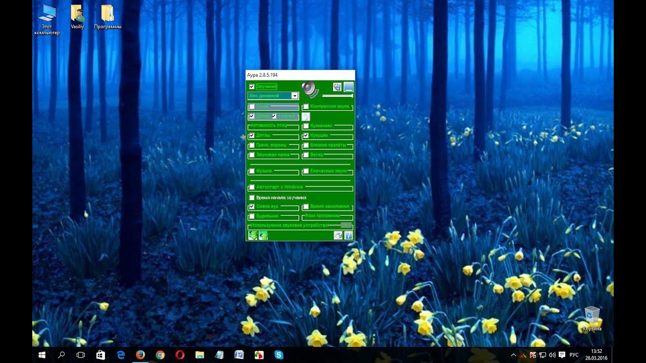Image resolution: width=646 pixels, height=363 pixels.
Task: Click the large speaker icon
Action: (x=310, y=89)
